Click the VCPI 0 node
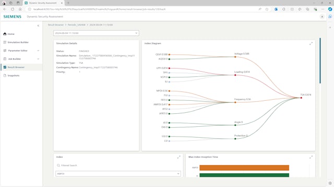The width and height of the screenshot is (334, 187). coord(169,77)
